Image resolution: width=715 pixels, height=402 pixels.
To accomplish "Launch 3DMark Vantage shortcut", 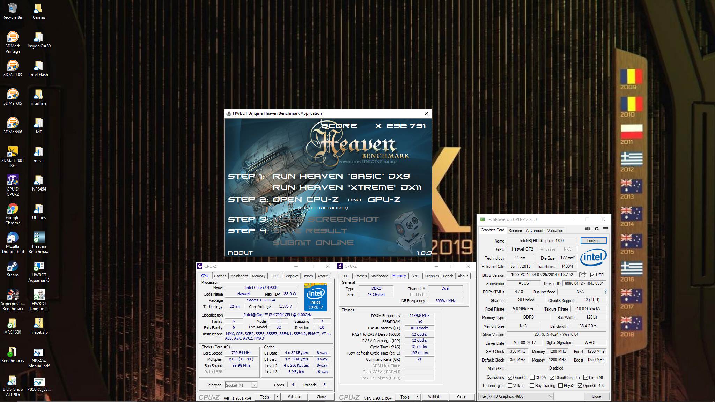I will (x=13, y=42).
